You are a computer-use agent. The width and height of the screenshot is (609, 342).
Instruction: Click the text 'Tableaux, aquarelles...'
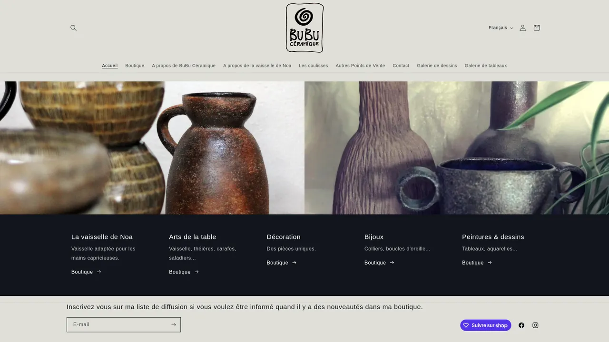490,248
